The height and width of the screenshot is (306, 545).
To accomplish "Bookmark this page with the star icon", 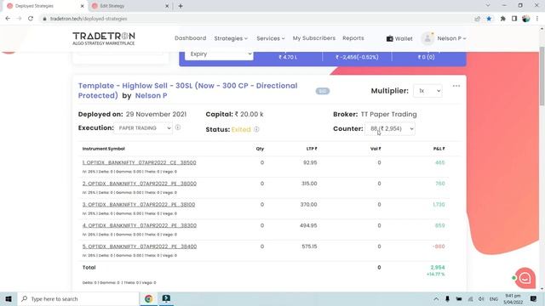I will [489, 19].
